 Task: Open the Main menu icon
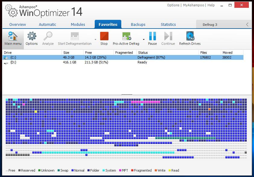point(13,36)
